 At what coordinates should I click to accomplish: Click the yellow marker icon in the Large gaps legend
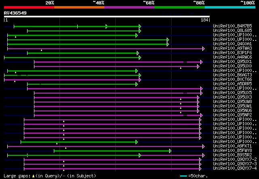point(33,176)
